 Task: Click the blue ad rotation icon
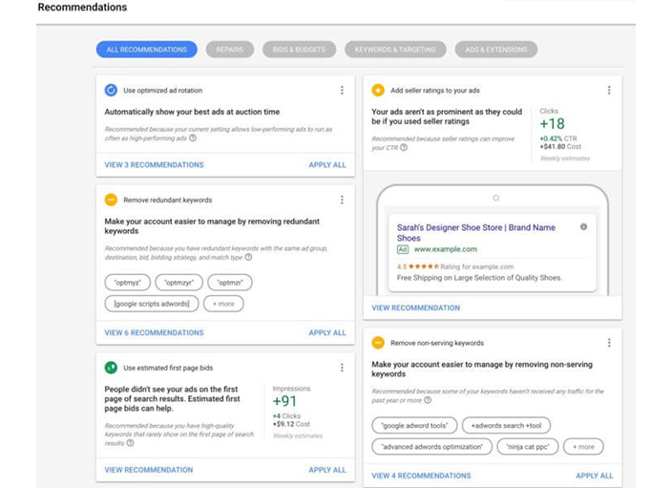pos(111,91)
